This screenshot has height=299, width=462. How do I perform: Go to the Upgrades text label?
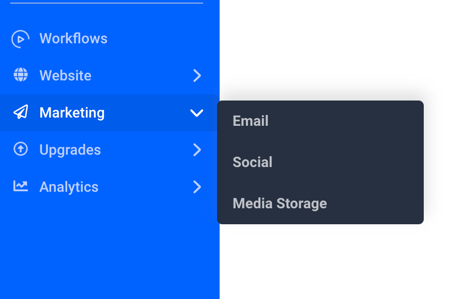70,150
